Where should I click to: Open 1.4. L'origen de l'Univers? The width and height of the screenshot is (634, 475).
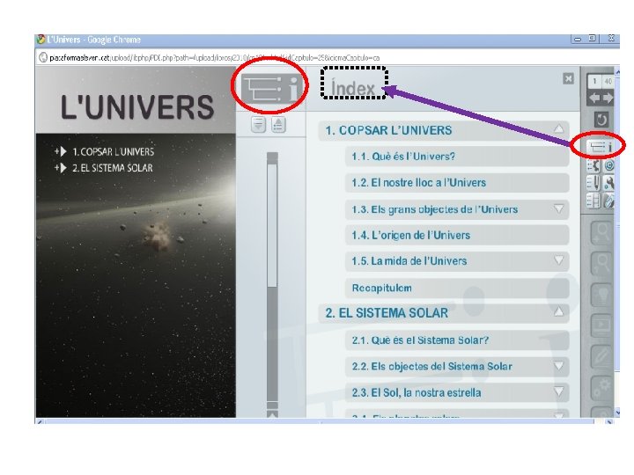tap(457, 235)
